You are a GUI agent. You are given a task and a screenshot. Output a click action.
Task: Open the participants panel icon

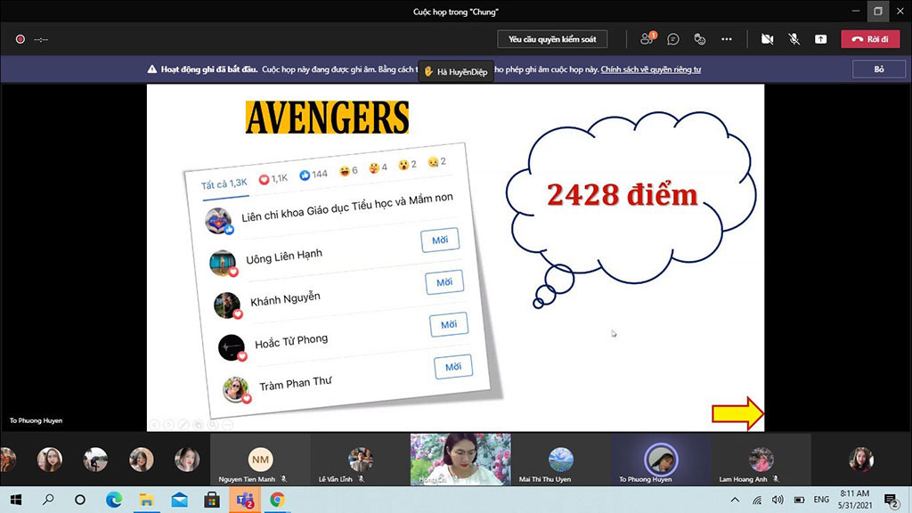click(x=647, y=39)
